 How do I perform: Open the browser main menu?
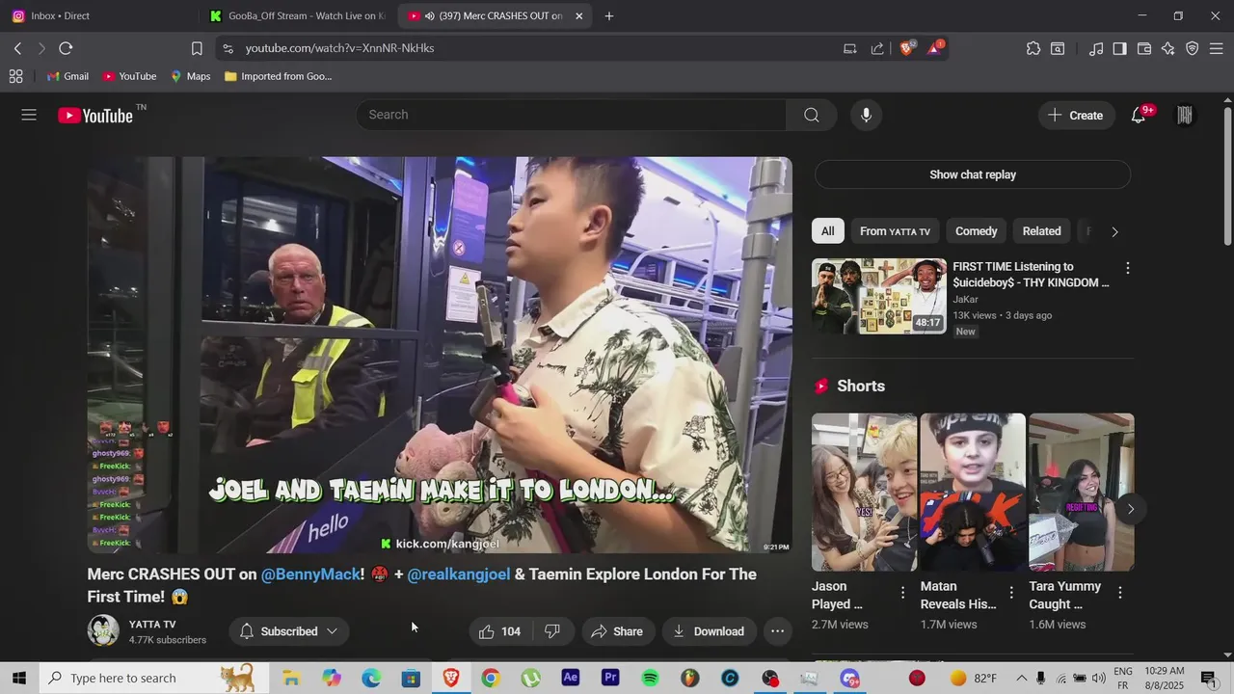pyautogui.click(x=1216, y=48)
